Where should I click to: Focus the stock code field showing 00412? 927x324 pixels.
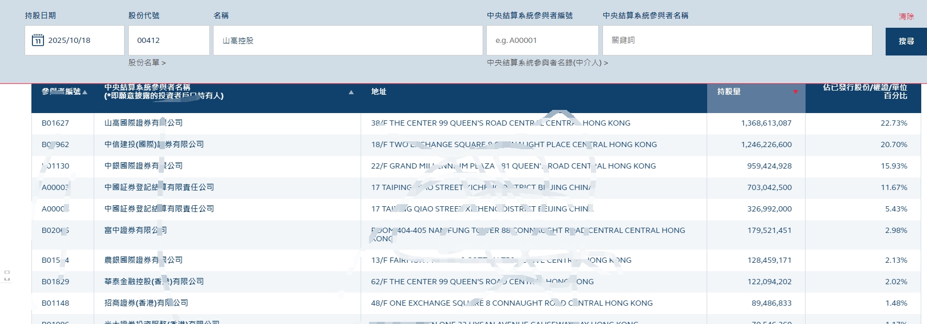click(169, 40)
